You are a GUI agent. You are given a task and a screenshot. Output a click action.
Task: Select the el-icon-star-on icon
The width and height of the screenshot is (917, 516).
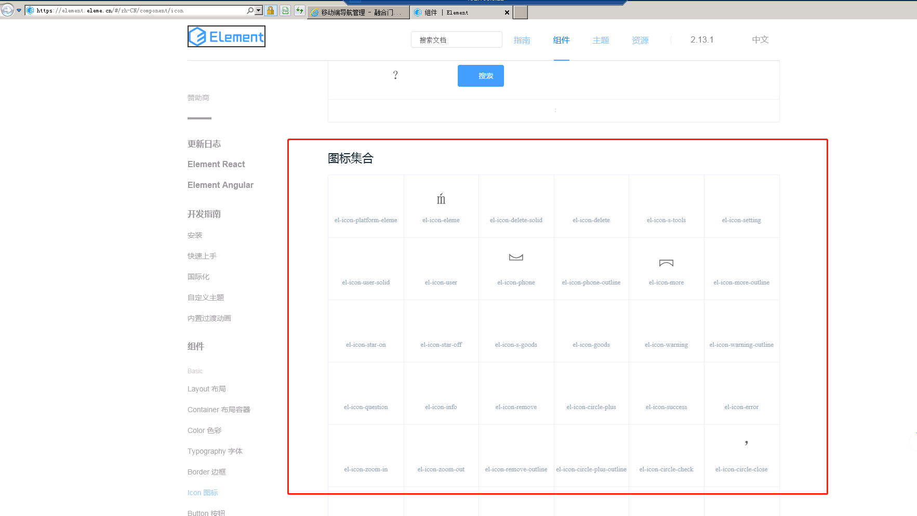(x=366, y=331)
